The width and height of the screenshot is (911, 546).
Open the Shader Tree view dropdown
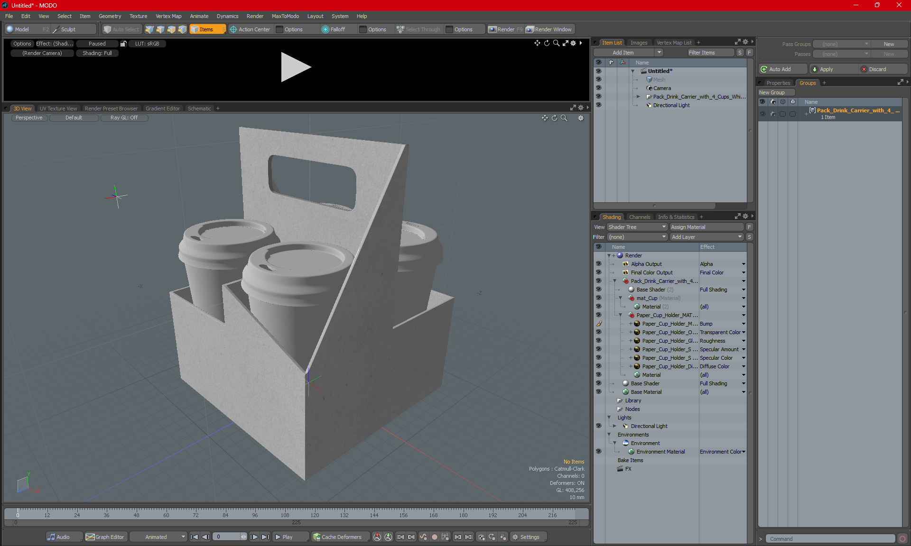(637, 227)
